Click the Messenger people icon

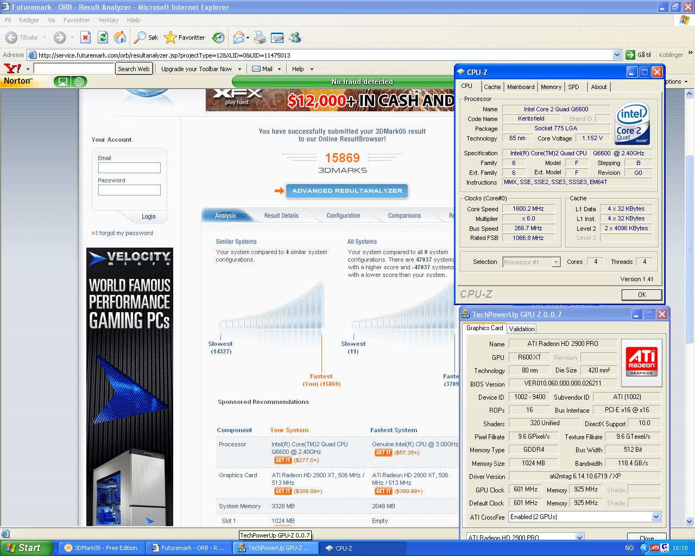point(295,37)
